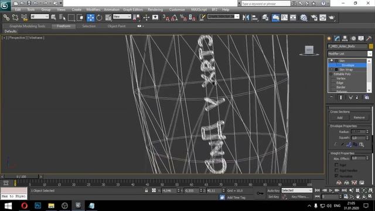375x211 pixels.
Task: Click Remove cross section button
Action: coord(359,117)
